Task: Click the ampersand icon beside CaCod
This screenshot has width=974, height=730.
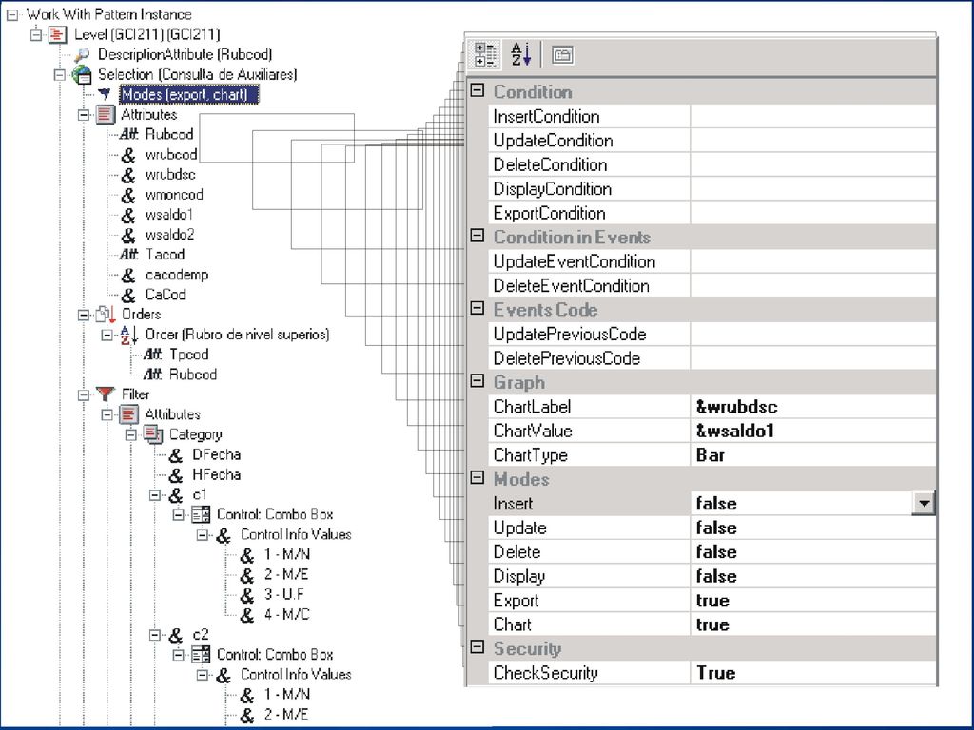Action: click(x=128, y=295)
